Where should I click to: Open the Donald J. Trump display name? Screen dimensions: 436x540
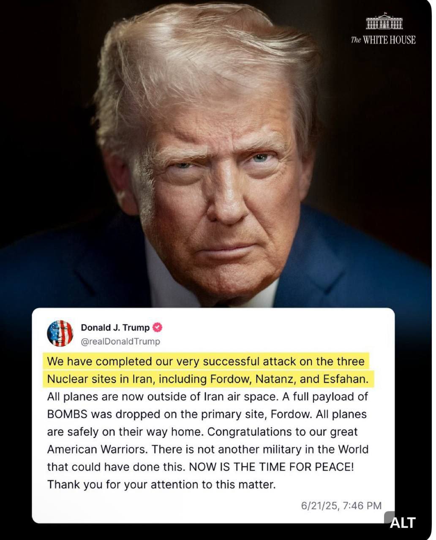pos(115,327)
